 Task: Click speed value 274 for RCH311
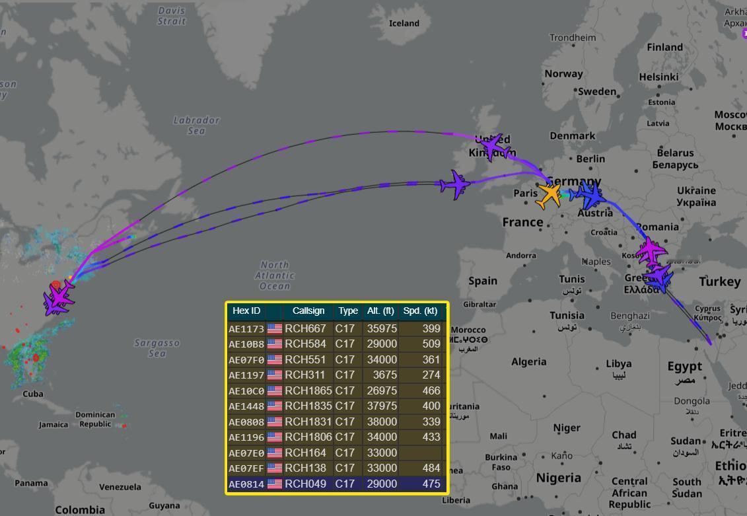coord(431,375)
